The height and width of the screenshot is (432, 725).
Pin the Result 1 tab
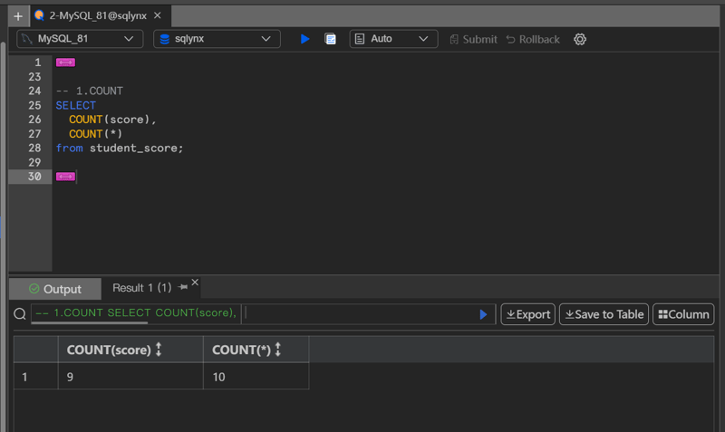183,287
